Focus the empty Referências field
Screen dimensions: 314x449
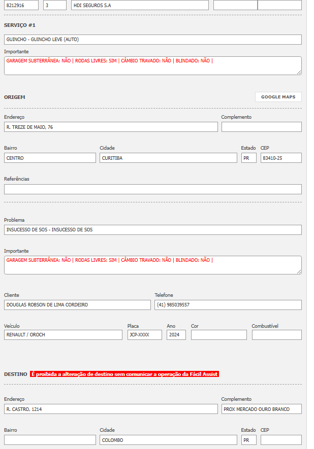coord(152,189)
